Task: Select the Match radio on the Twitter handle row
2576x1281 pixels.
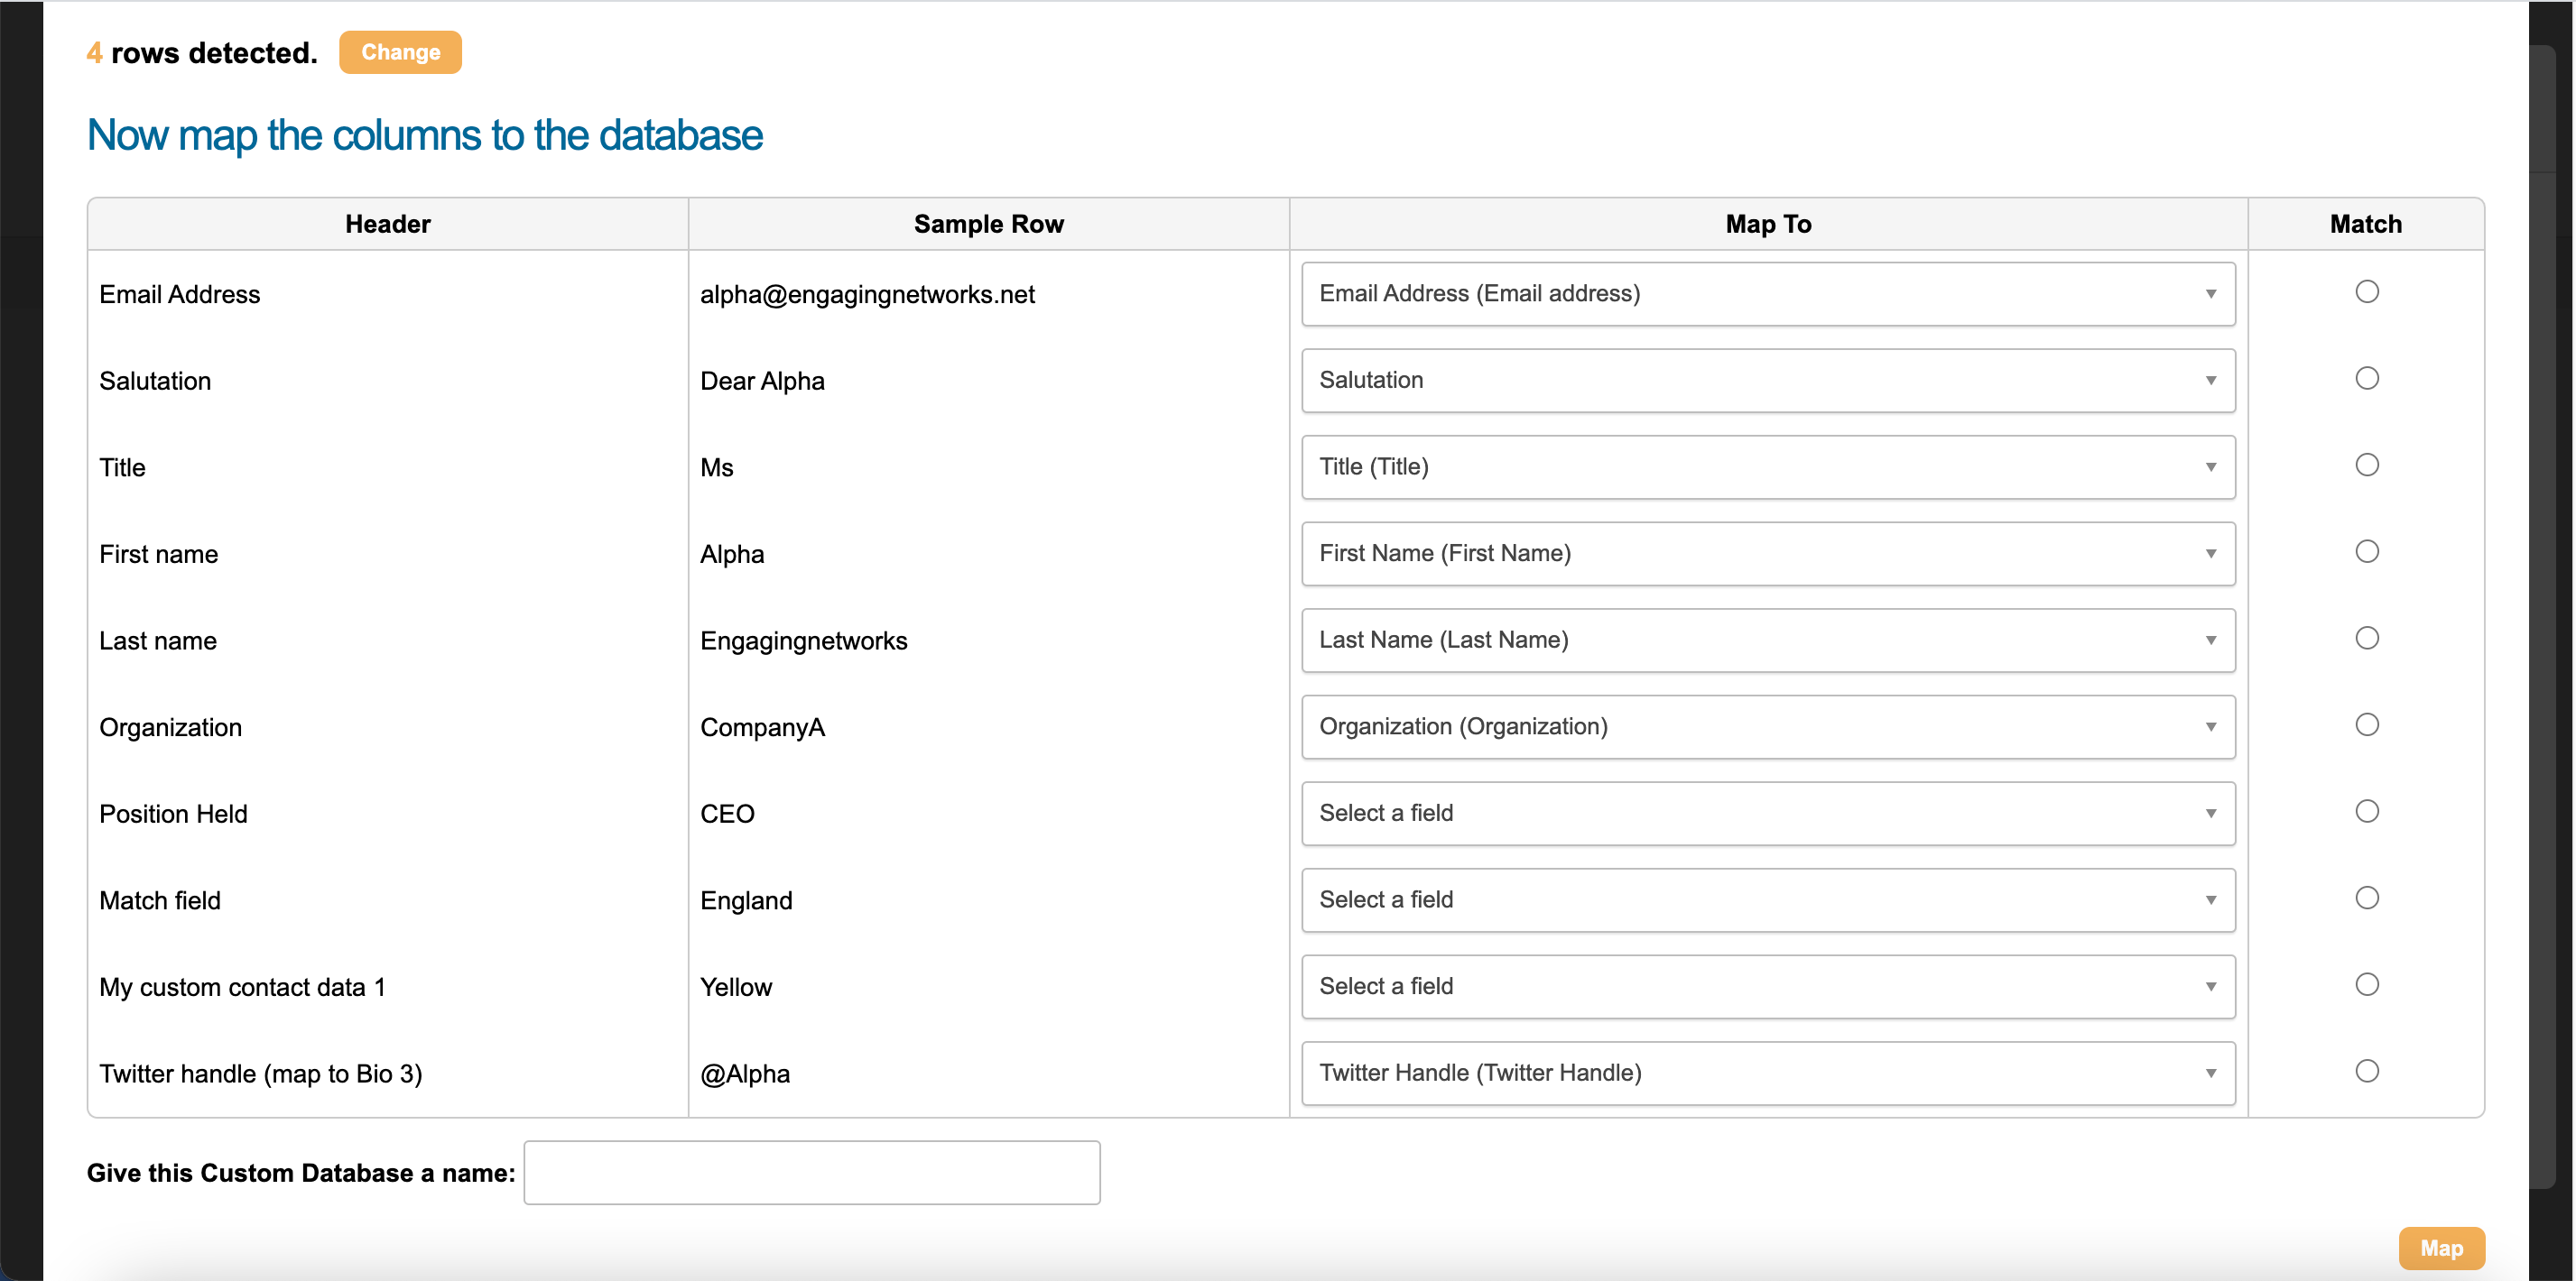Action: click(2367, 1070)
